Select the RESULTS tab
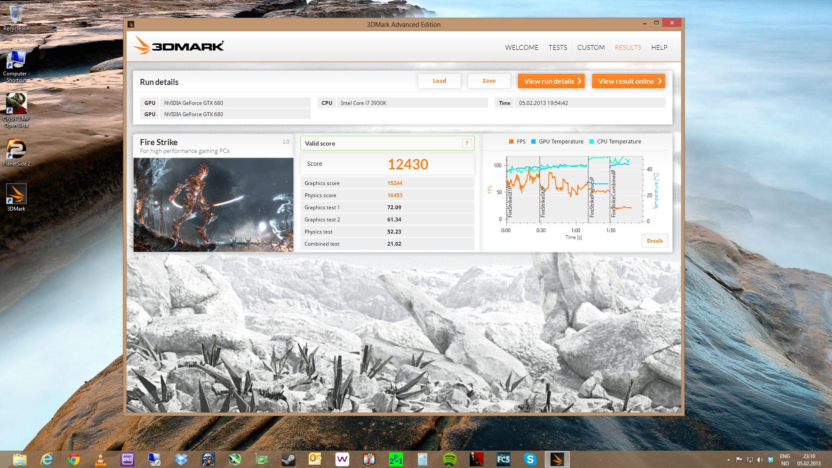The height and width of the screenshot is (468, 832). click(x=628, y=48)
